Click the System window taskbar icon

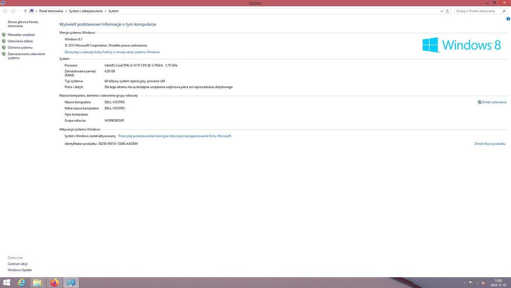71,282
